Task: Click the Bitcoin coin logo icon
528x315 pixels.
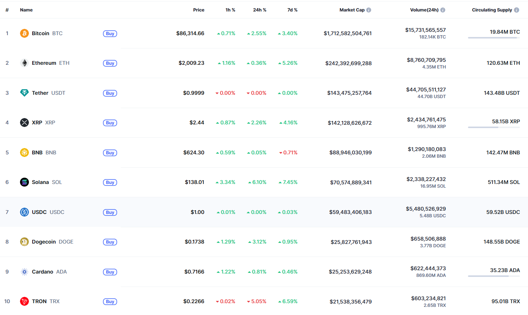Action: click(24, 33)
